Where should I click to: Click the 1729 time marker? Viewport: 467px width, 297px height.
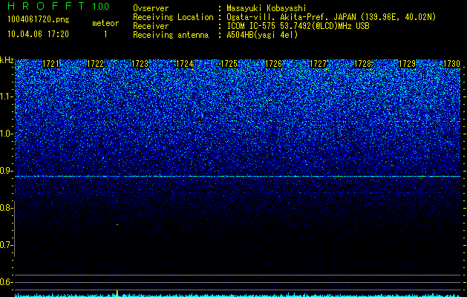pos(408,64)
